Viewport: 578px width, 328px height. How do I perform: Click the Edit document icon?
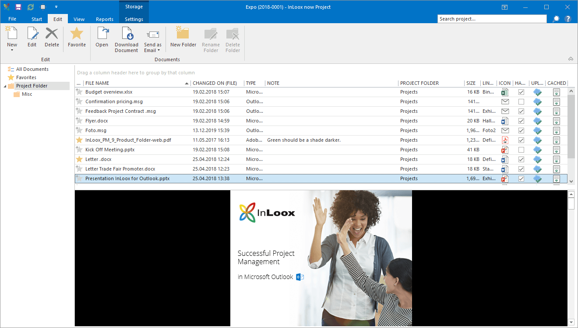(x=32, y=33)
